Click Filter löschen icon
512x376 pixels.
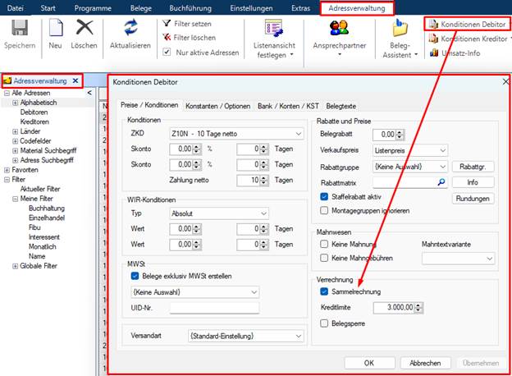pyautogui.click(x=167, y=37)
